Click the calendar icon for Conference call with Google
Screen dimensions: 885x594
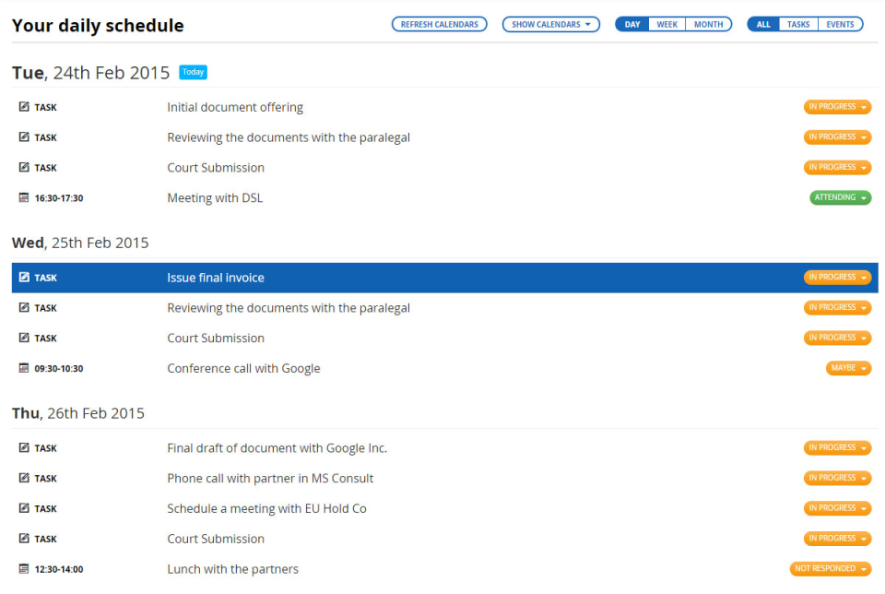pyautogui.click(x=23, y=368)
